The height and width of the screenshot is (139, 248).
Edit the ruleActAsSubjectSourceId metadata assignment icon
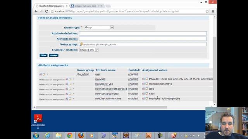(x=70, y=89)
